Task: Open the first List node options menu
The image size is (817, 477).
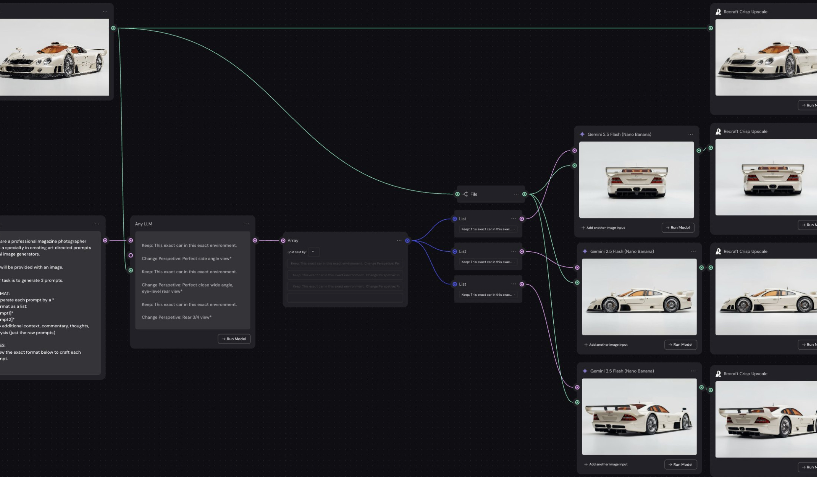Action: click(514, 219)
